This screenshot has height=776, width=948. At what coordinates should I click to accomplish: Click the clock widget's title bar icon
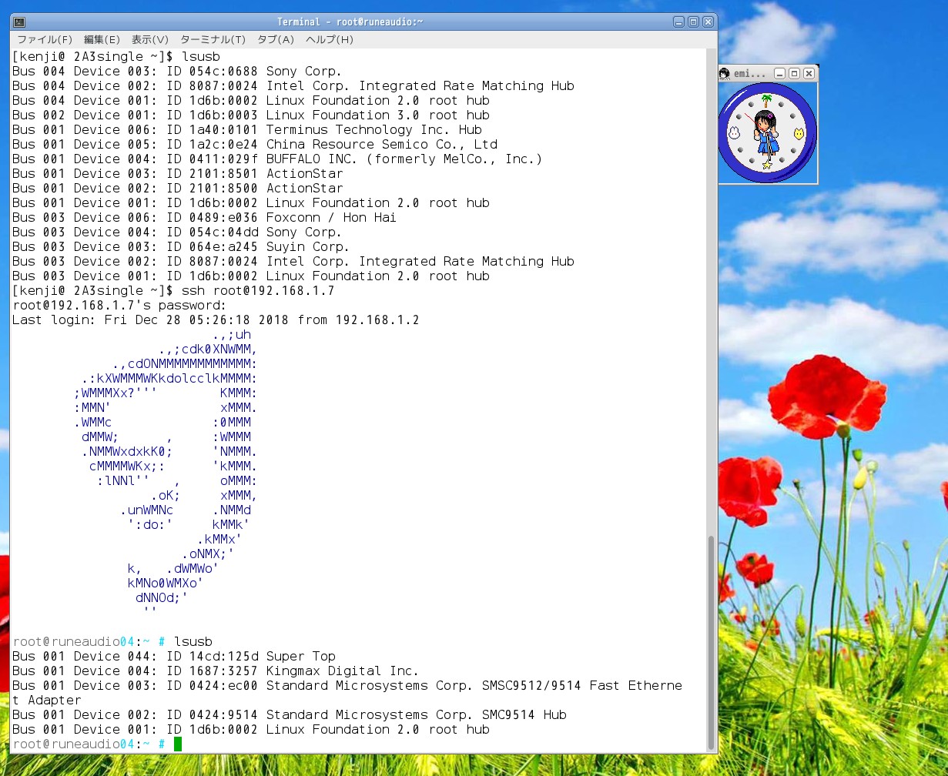(725, 74)
